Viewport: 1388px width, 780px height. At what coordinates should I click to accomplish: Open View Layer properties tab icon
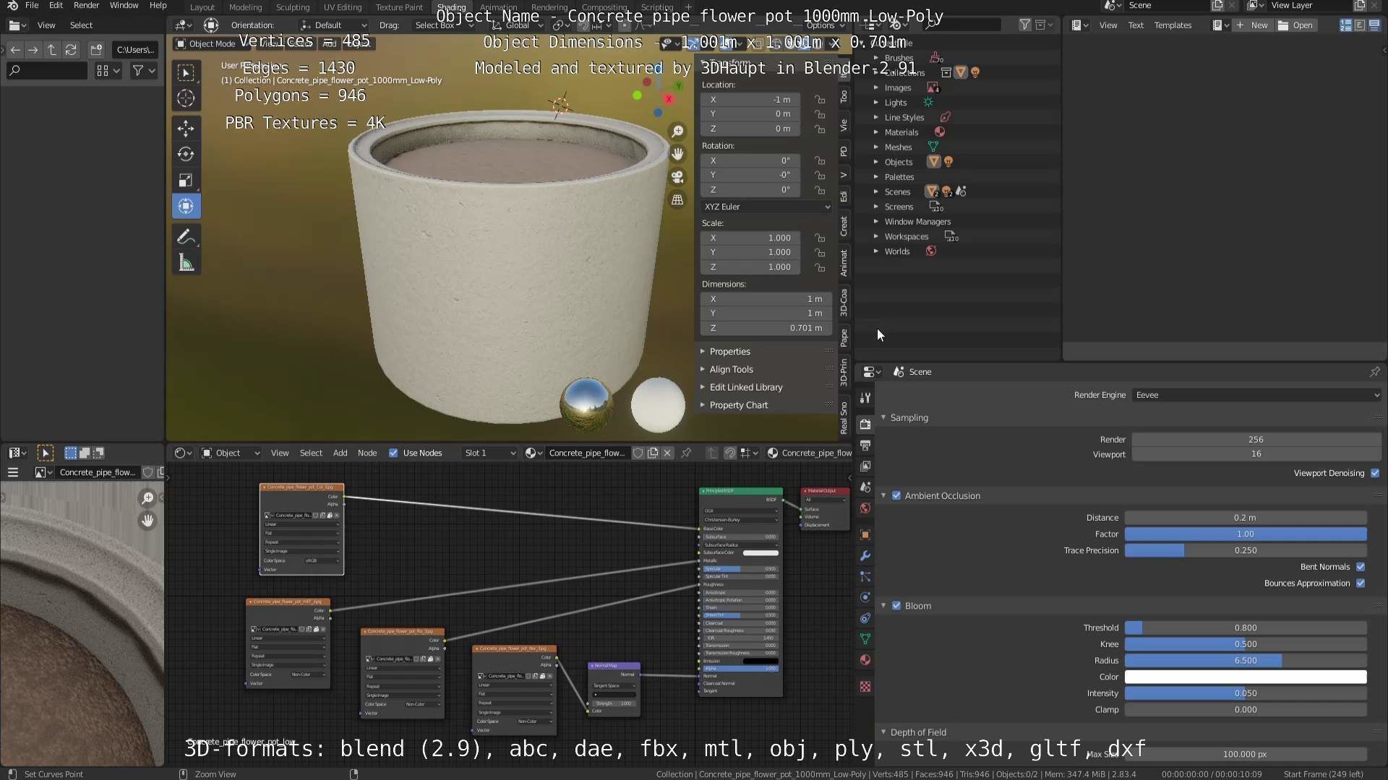point(865,466)
